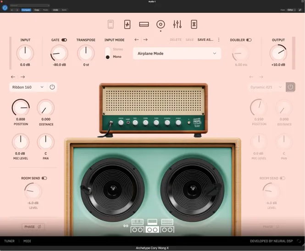Image resolution: width=305 pixels, height=251 pixels.
Task: Open the compressor pedal section with waveform icon
Action: (127, 24)
